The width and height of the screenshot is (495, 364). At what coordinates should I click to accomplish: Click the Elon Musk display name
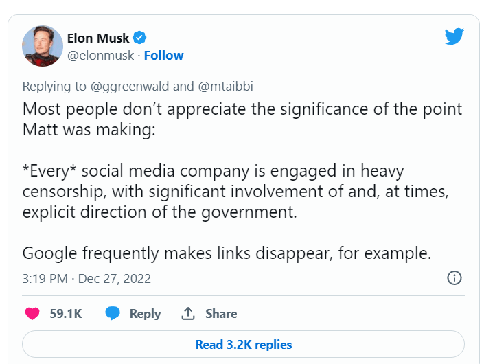[98, 38]
